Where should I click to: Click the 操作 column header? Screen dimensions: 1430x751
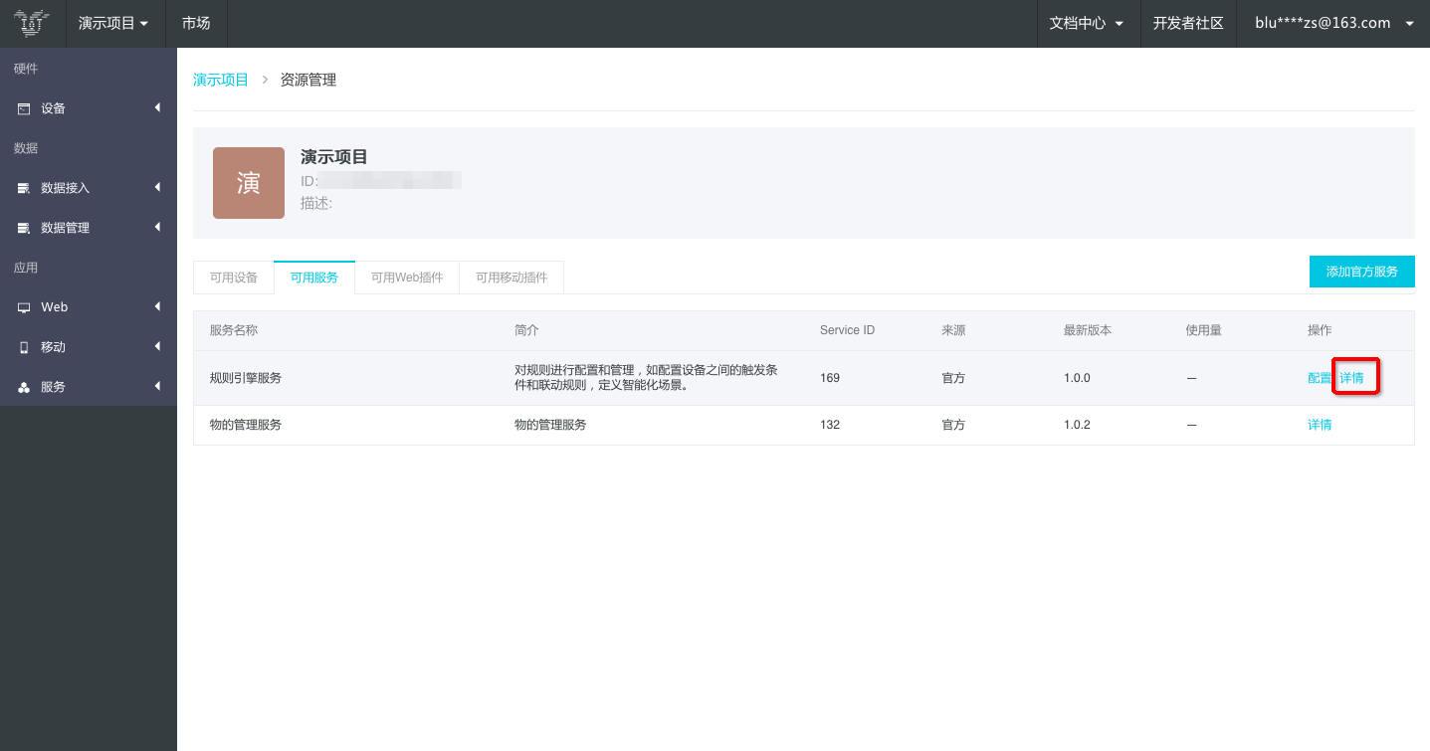click(1320, 330)
